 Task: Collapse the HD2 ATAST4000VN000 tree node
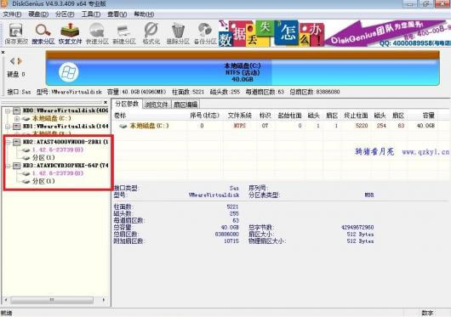tap(8, 142)
